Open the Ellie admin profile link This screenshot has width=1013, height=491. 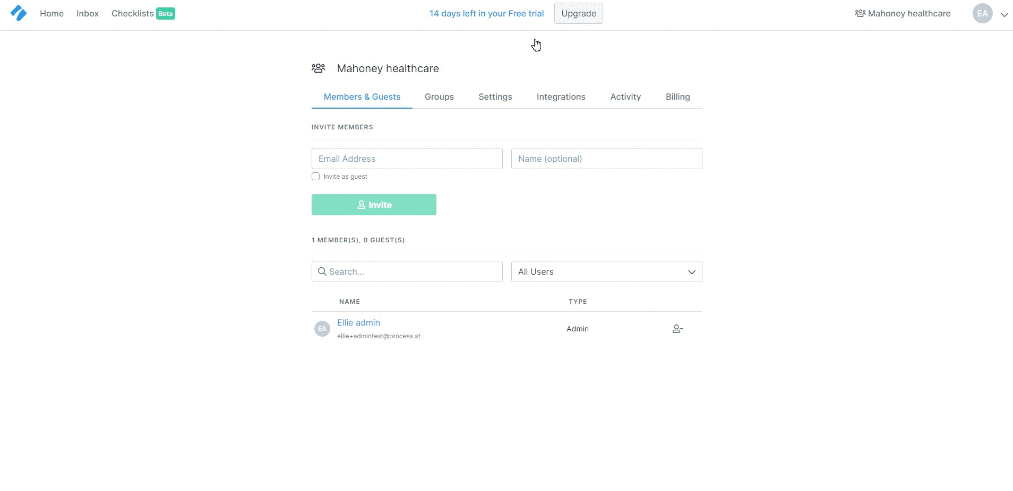[358, 322]
